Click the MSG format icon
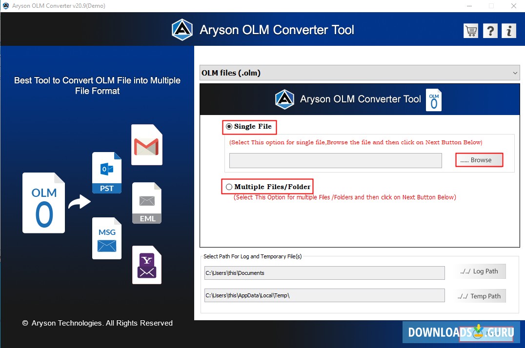525x348 pixels. (106, 238)
